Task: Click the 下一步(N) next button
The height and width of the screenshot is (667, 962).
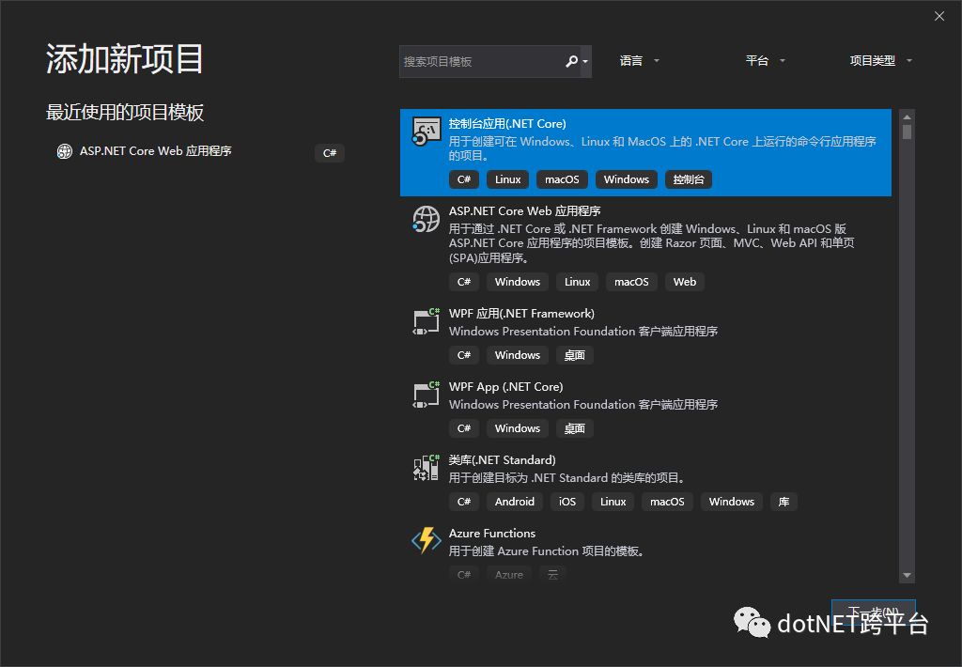Action: point(874,613)
